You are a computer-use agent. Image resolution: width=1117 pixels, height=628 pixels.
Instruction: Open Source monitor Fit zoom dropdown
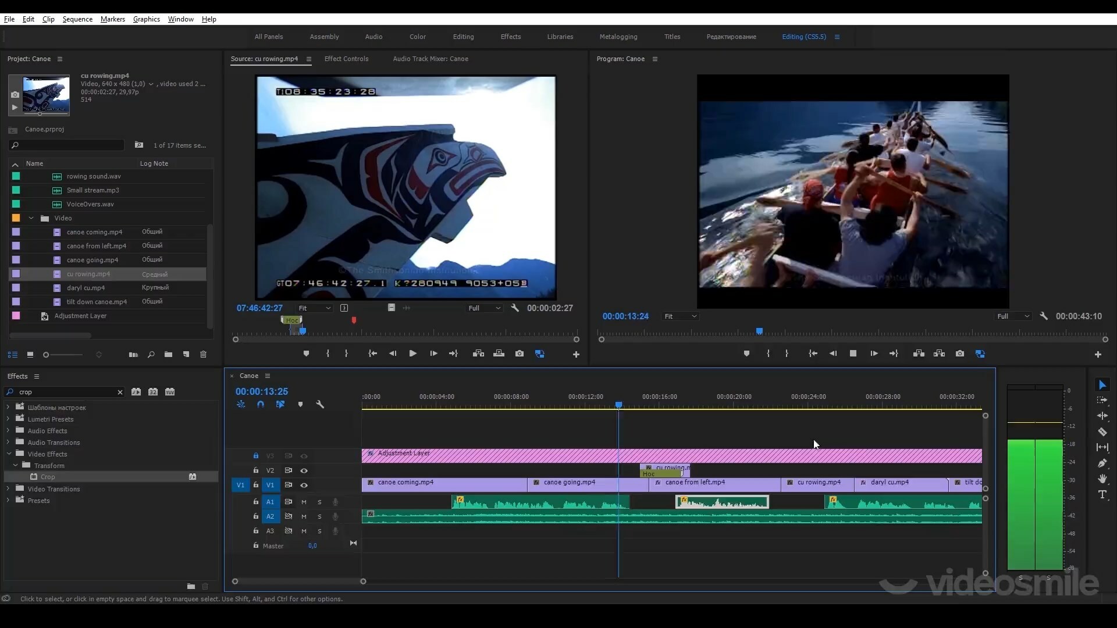pyautogui.click(x=314, y=308)
